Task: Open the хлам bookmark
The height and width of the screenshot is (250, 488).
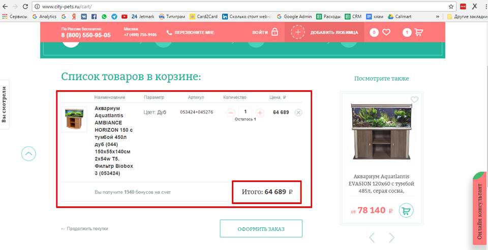Action: point(375,16)
